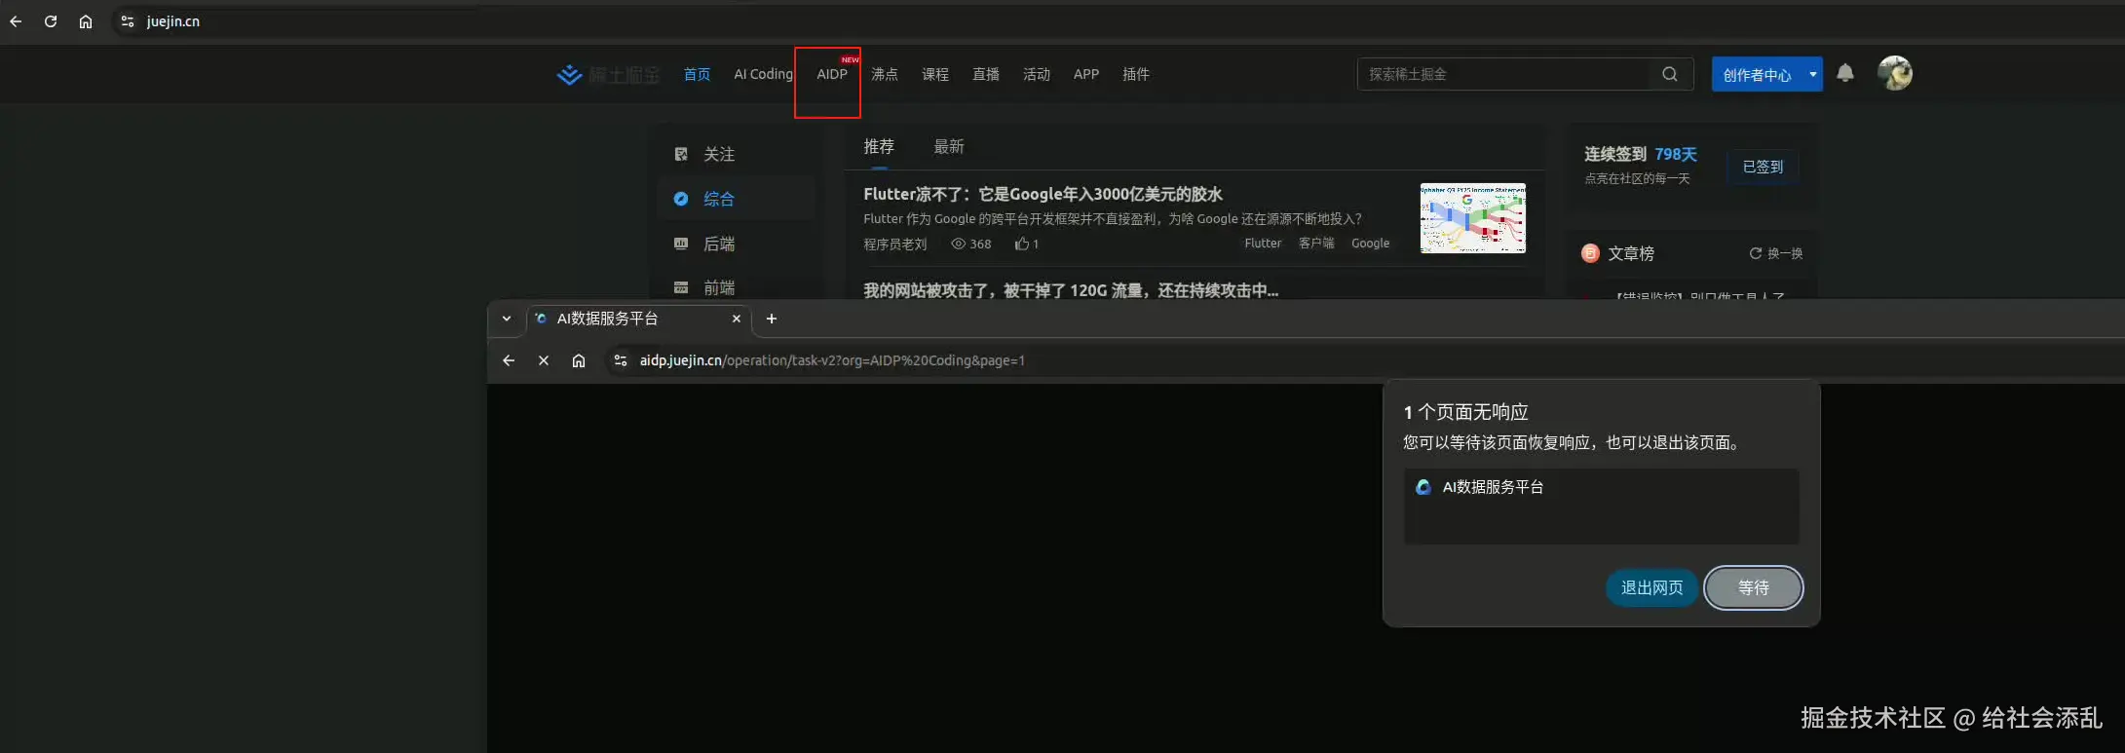2125x753 pixels.
Task: Go back in the juejin.cn browser window
Action: [x=16, y=21]
